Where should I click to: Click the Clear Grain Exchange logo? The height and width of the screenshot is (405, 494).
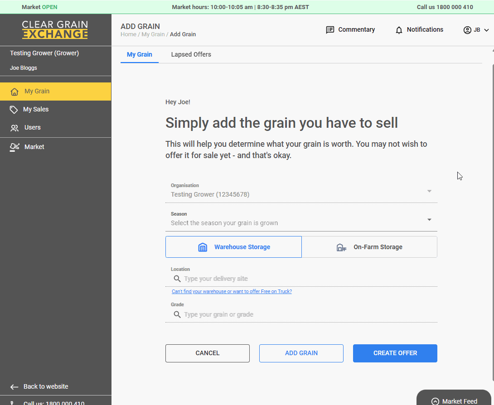[x=55, y=29]
